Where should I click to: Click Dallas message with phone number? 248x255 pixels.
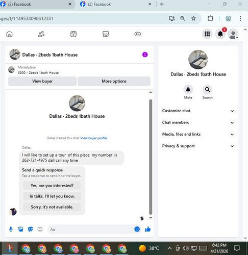(x=71, y=158)
